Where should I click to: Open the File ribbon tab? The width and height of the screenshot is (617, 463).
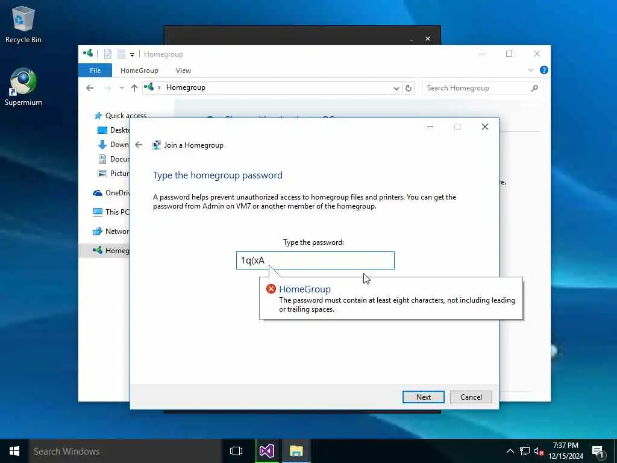tap(95, 71)
